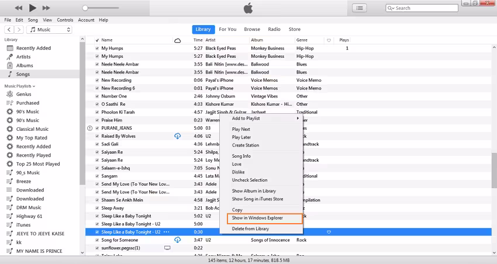Uncheck the Sadi Gali checkbox
Image resolution: width=497 pixels, height=264 pixels.
(97, 144)
